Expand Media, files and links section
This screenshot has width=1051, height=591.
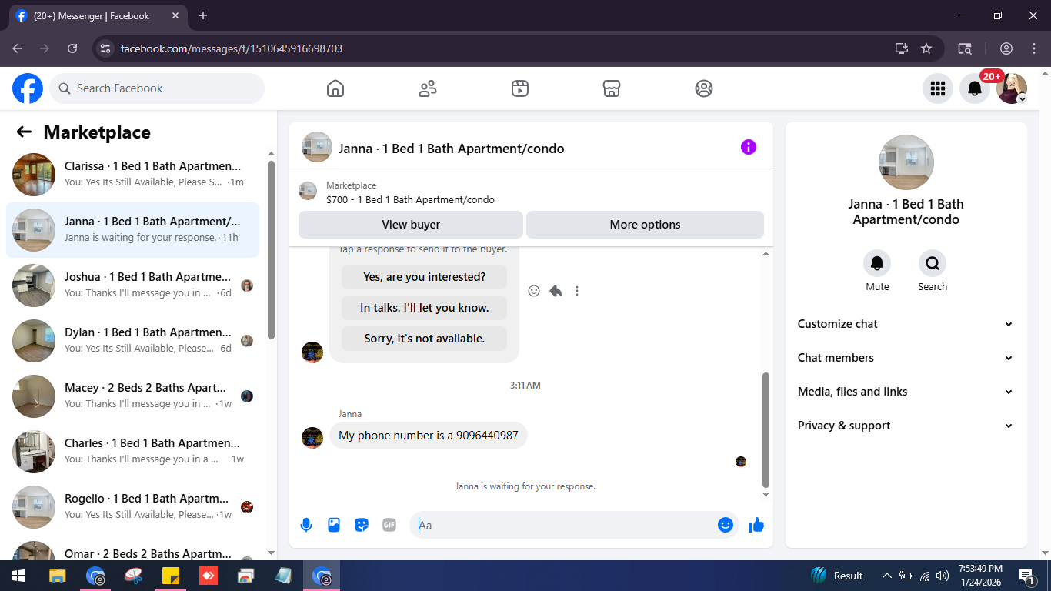pos(906,392)
